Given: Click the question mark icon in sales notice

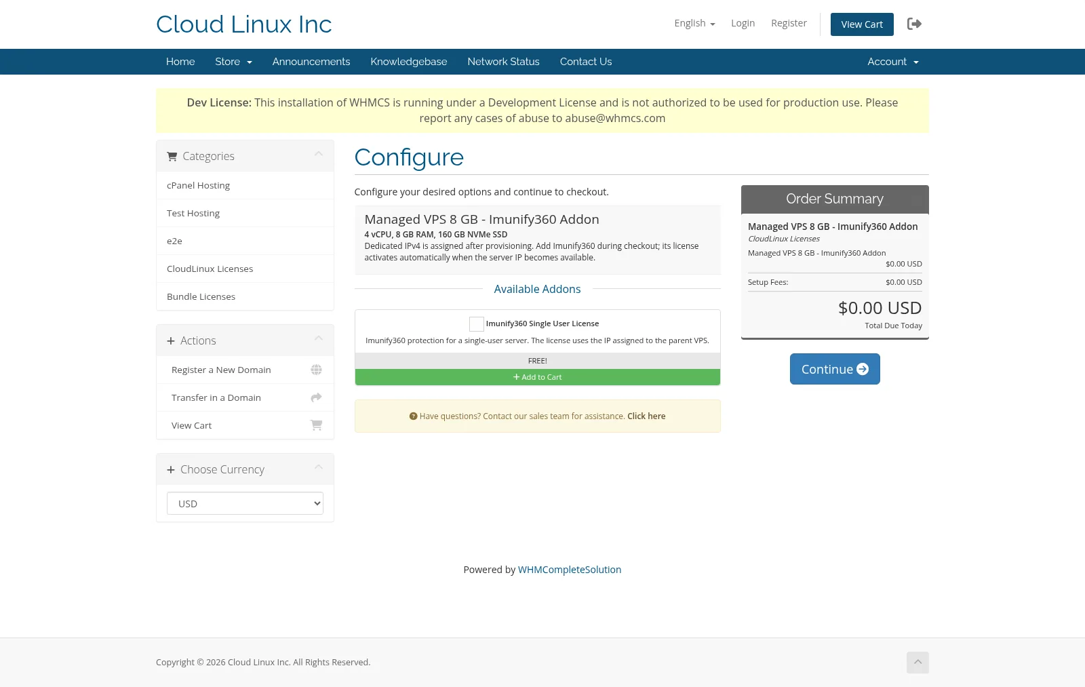Looking at the screenshot, I should click(x=413, y=416).
